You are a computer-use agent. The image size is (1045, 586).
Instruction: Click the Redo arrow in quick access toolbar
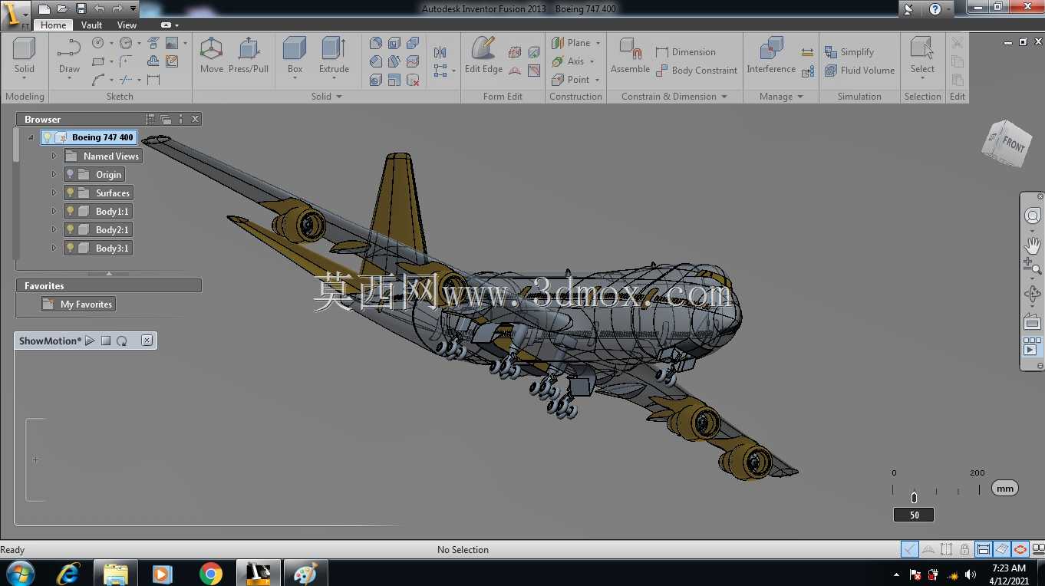tap(117, 9)
